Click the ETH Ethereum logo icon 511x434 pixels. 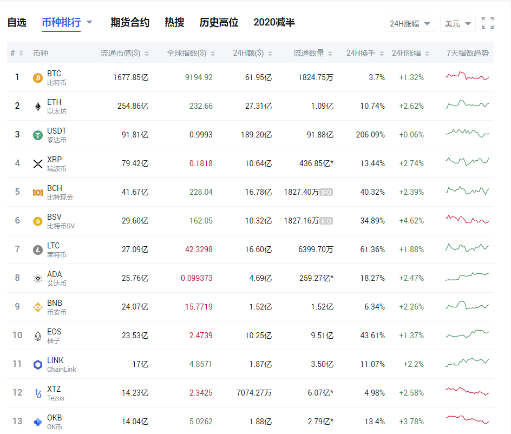coord(38,107)
